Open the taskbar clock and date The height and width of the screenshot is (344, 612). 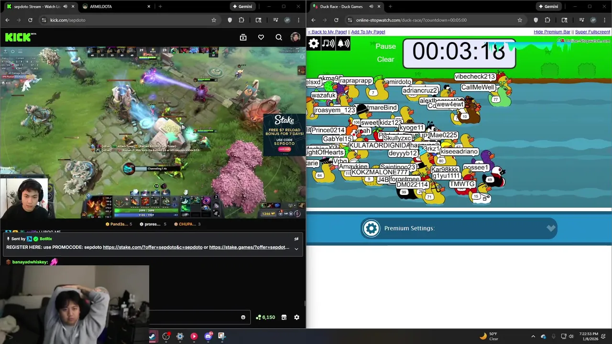tap(589, 336)
